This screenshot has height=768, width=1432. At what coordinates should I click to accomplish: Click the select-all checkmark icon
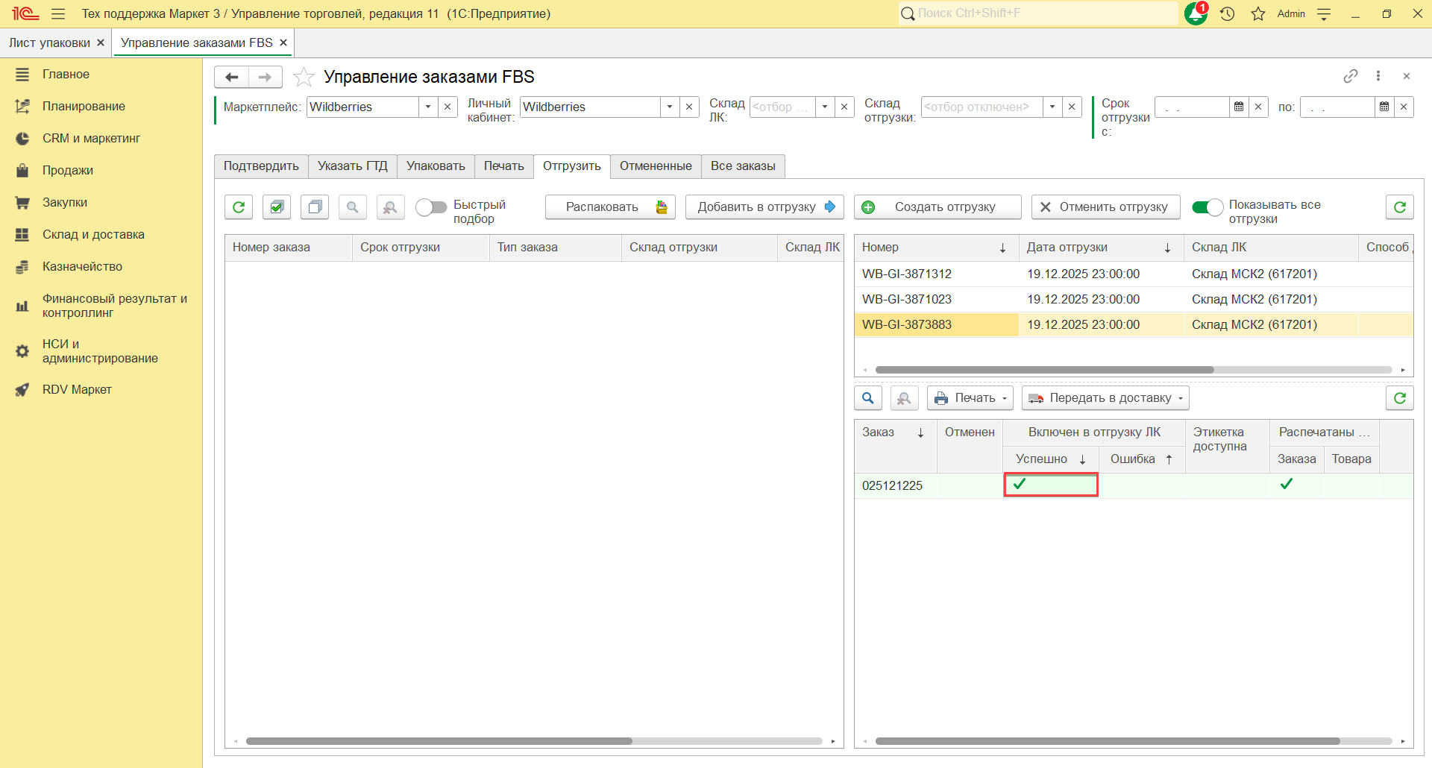pyautogui.click(x=277, y=207)
